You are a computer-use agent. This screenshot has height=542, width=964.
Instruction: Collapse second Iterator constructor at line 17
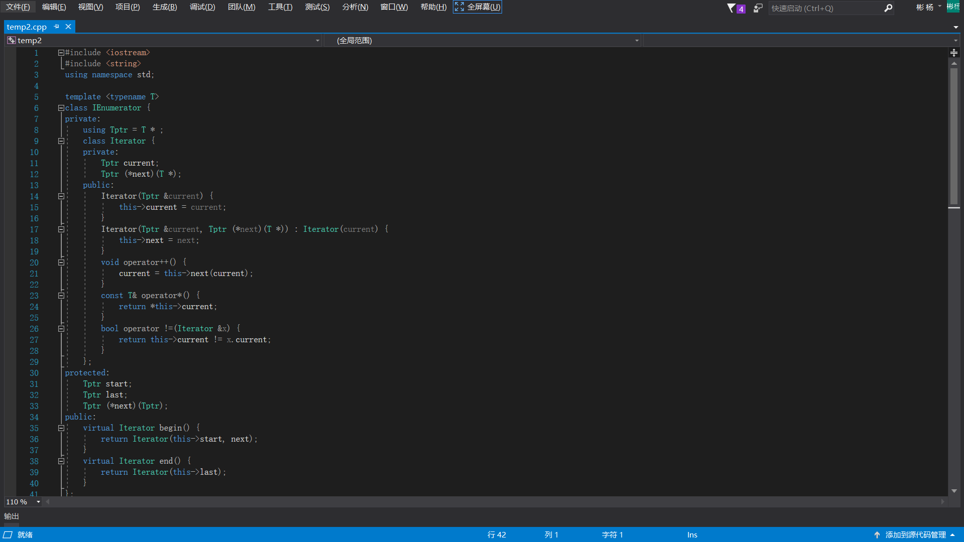61,229
